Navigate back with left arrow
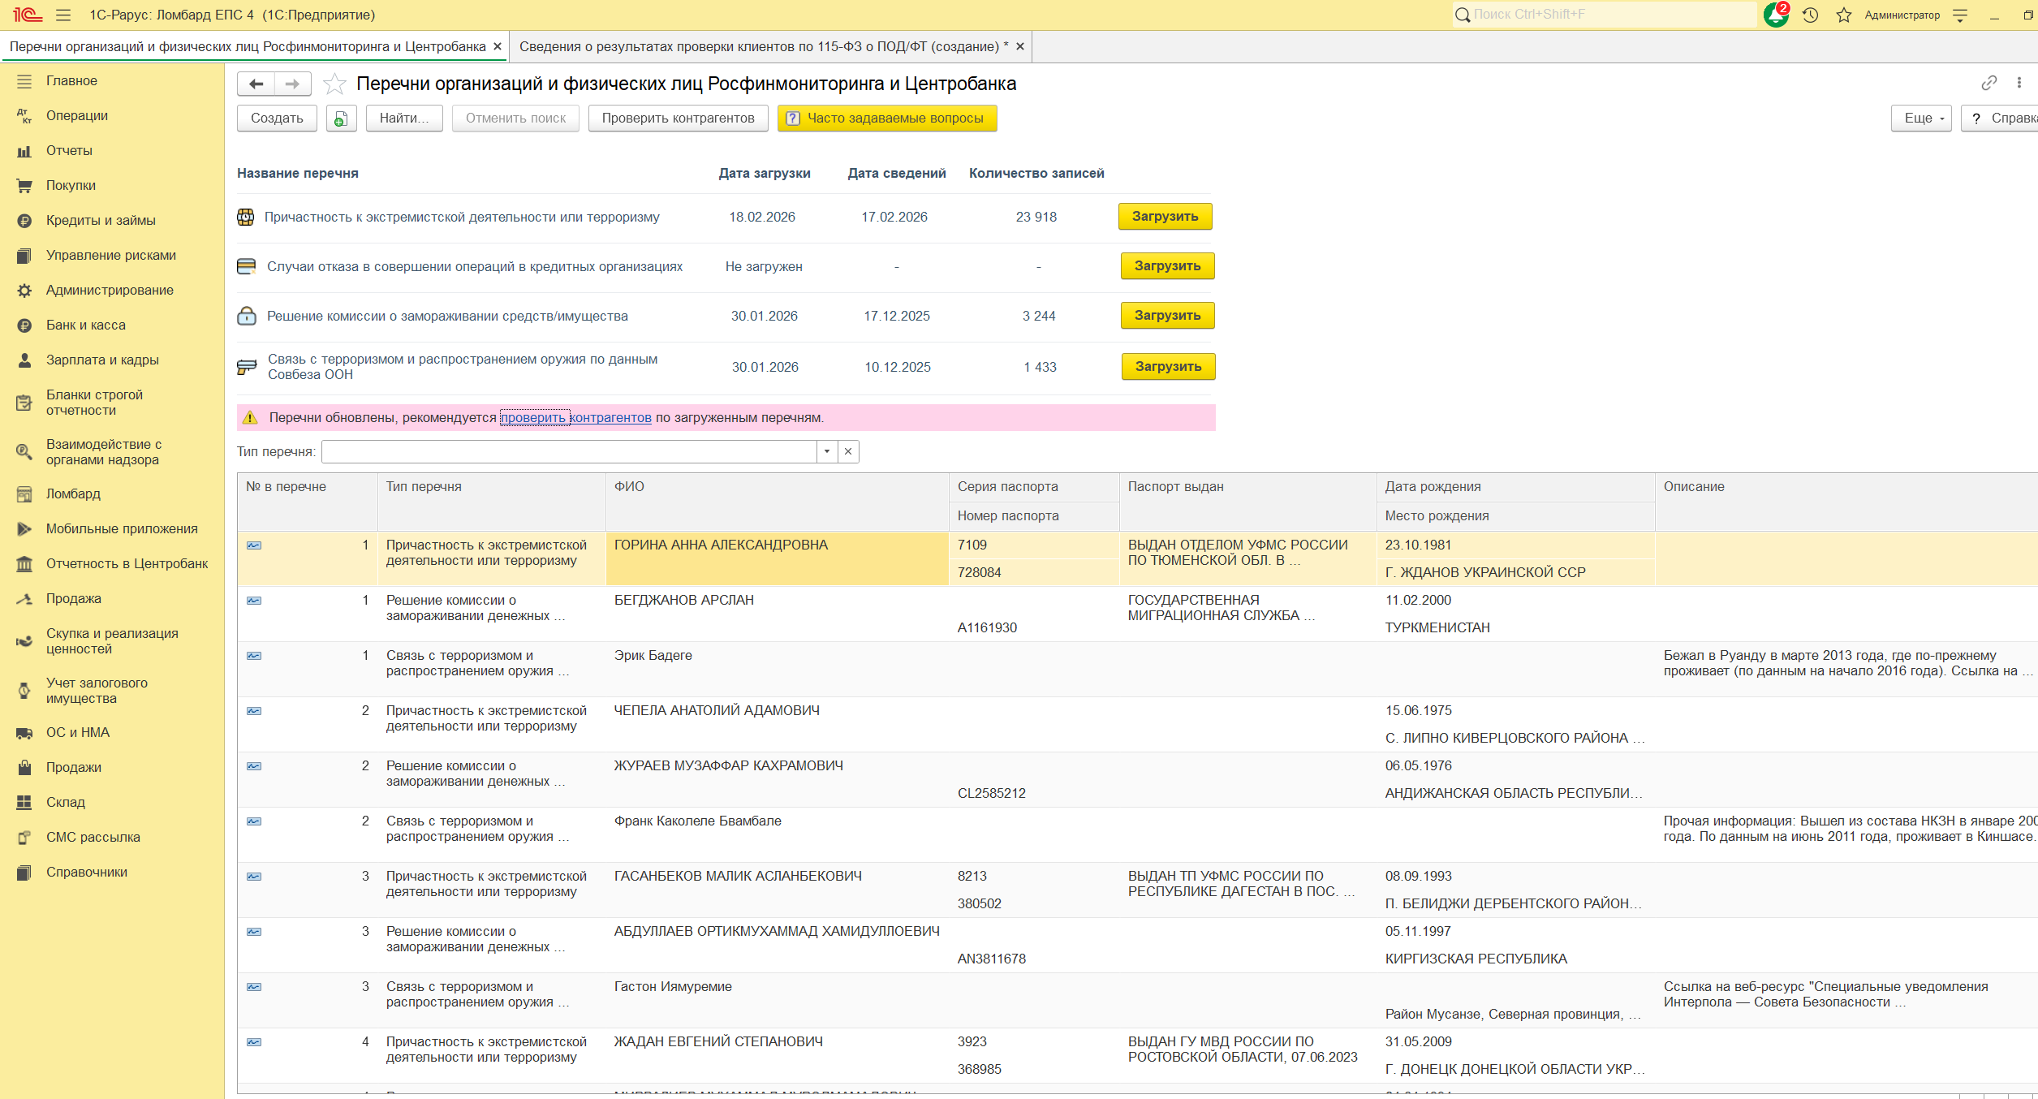 pyautogui.click(x=256, y=84)
